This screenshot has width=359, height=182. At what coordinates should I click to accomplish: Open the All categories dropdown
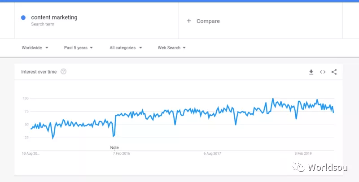126,48
